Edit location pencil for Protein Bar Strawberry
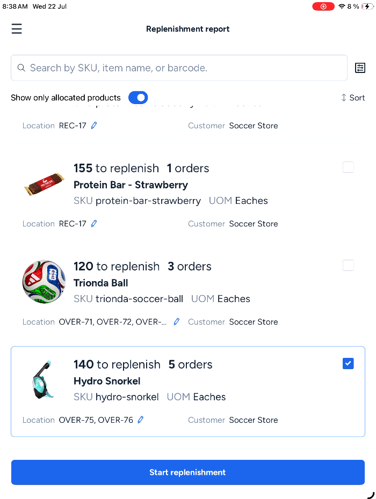 [x=93, y=224]
